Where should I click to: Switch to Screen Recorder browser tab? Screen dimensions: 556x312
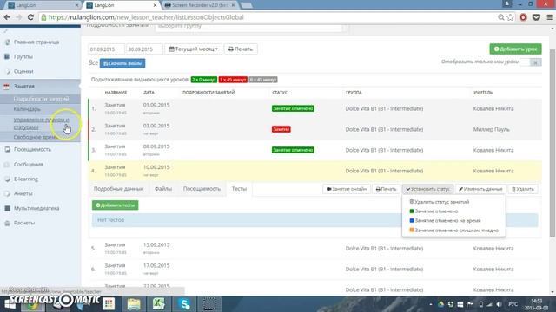[200, 5]
